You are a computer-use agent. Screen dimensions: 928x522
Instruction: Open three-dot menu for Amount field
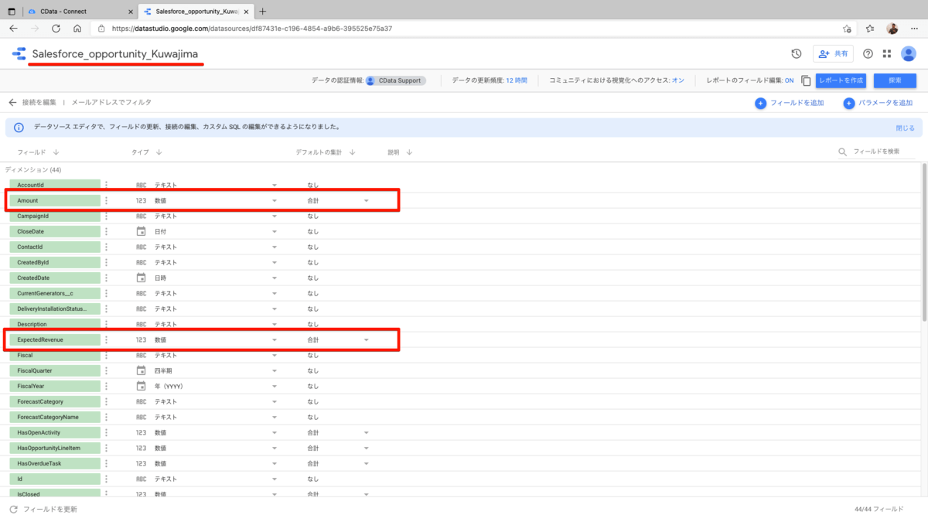[x=107, y=200]
